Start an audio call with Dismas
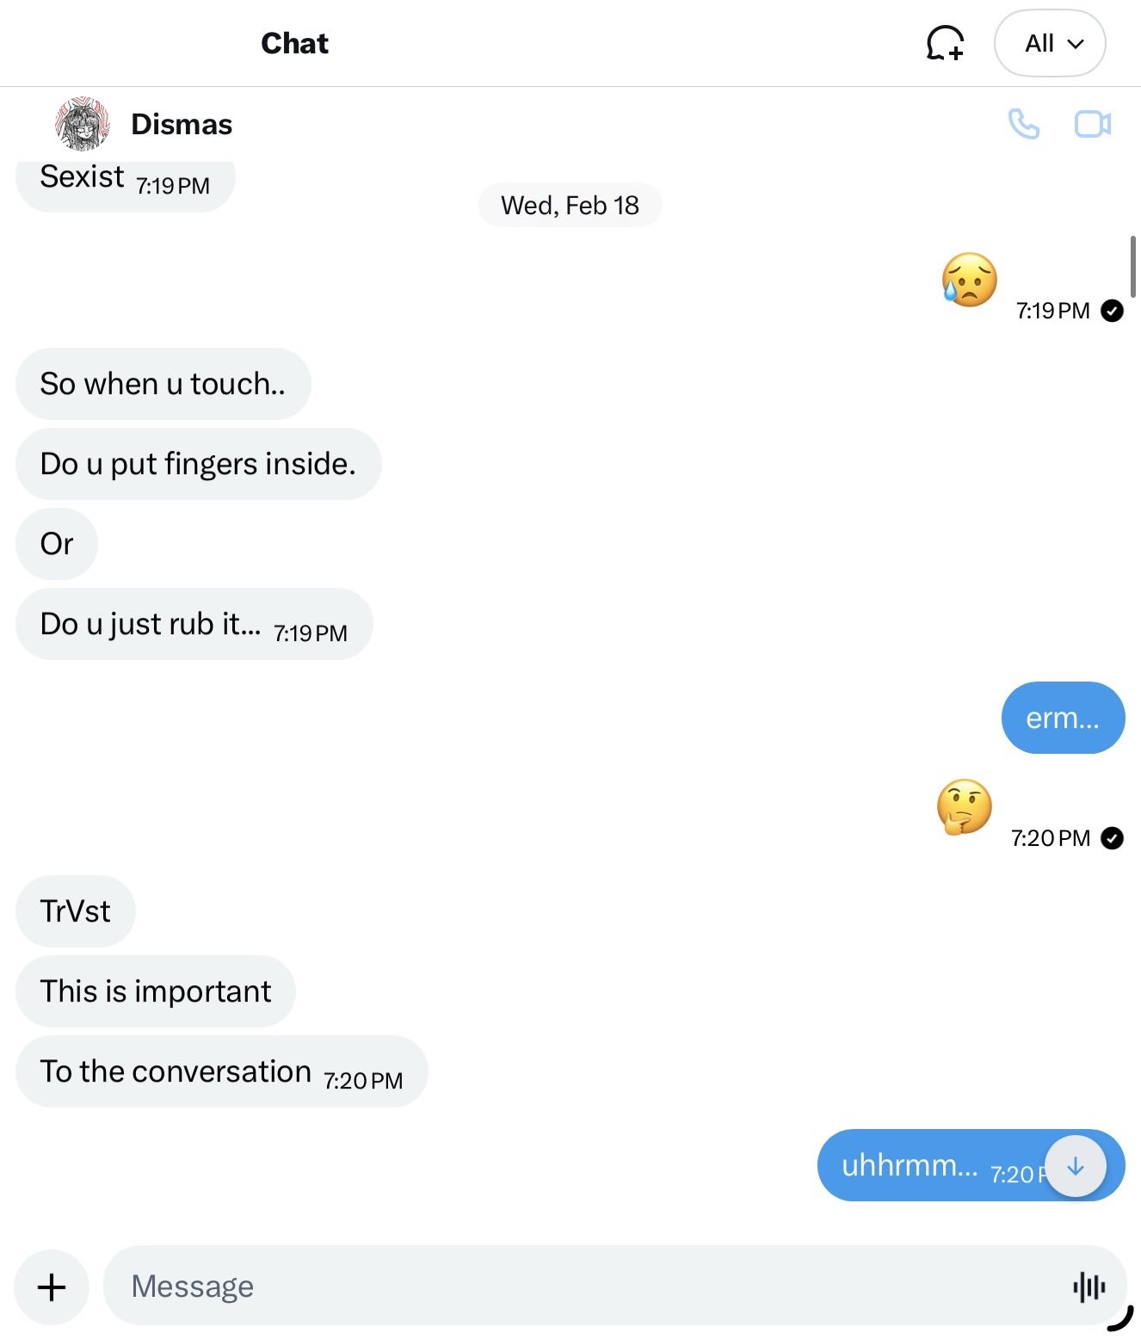Image resolution: width=1141 pixels, height=1339 pixels. (x=1023, y=125)
